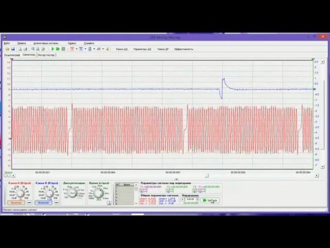
Task: Stop with the gray square toolbar icon
Action: click(63, 49)
